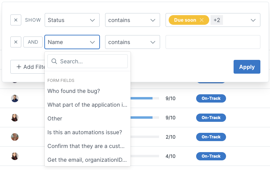Click the progress bar in 2/10 row
The width and height of the screenshot is (270, 170).
point(145,137)
